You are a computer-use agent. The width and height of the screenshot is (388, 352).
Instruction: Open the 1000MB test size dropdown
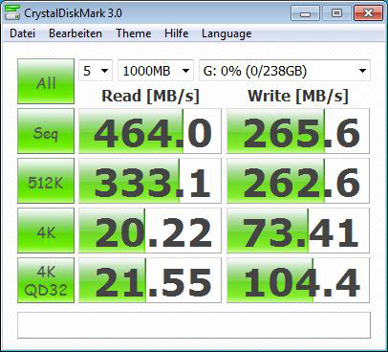[x=156, y=71]
